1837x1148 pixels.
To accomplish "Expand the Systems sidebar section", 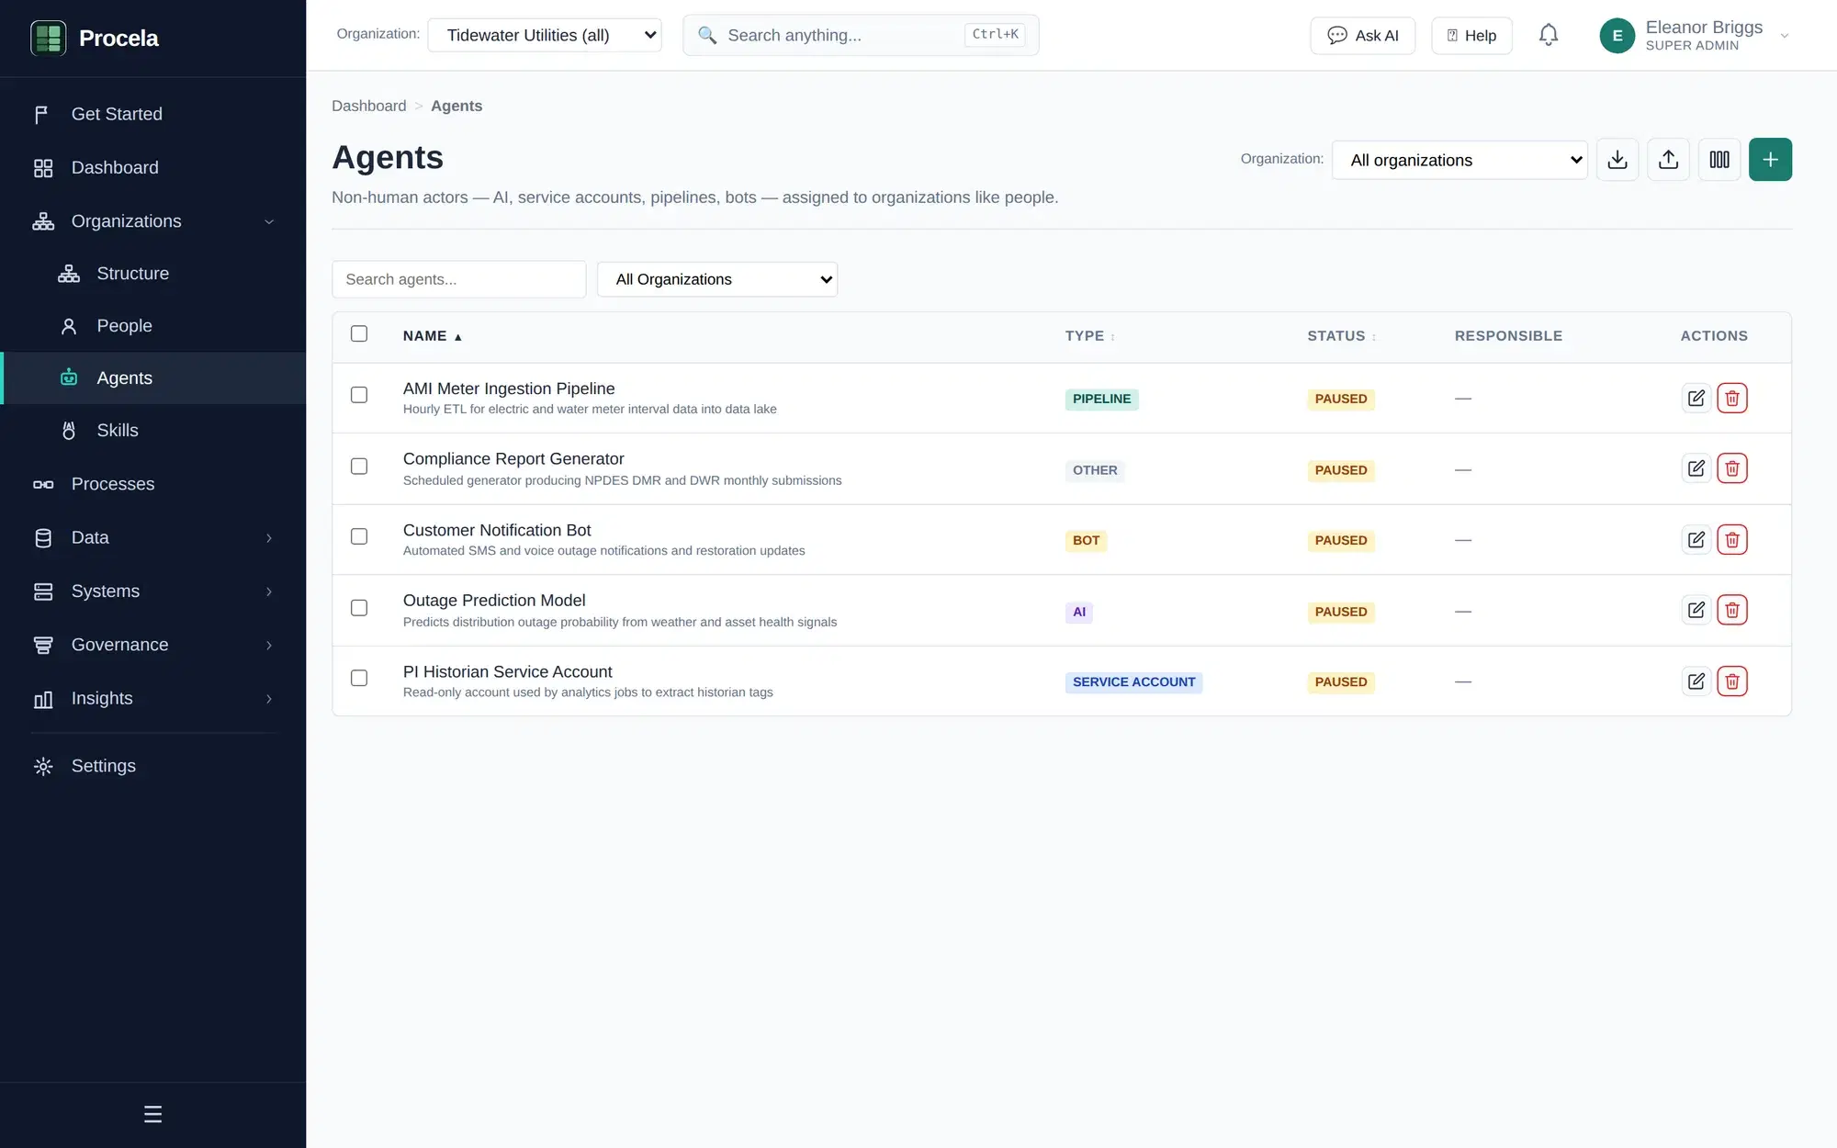I will [269, 591].
